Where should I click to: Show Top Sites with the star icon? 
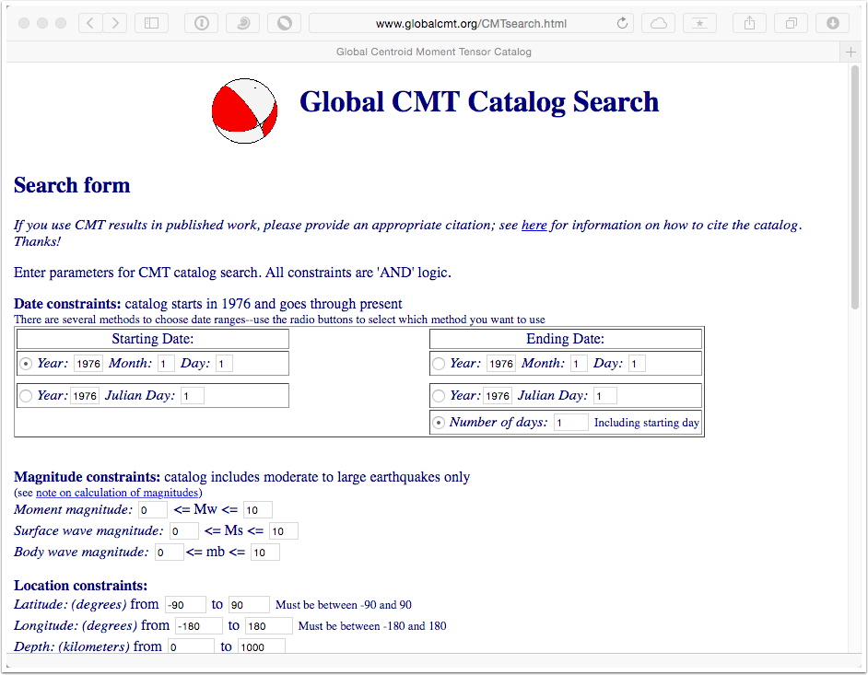pos(699,23)
